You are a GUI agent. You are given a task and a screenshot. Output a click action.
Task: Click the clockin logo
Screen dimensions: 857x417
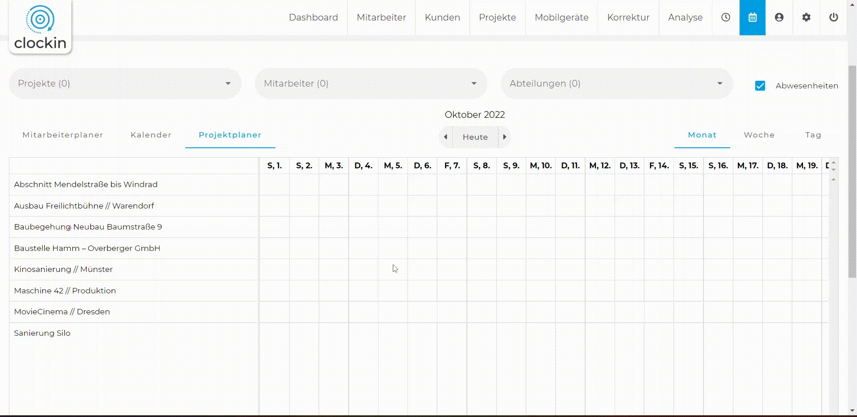(40, 26)
